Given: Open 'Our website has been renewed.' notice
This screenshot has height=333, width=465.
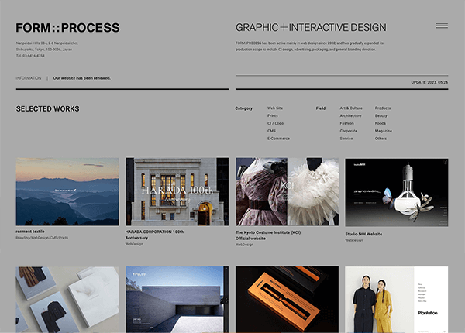Looking at the screenshot, I should click(82, 78).
